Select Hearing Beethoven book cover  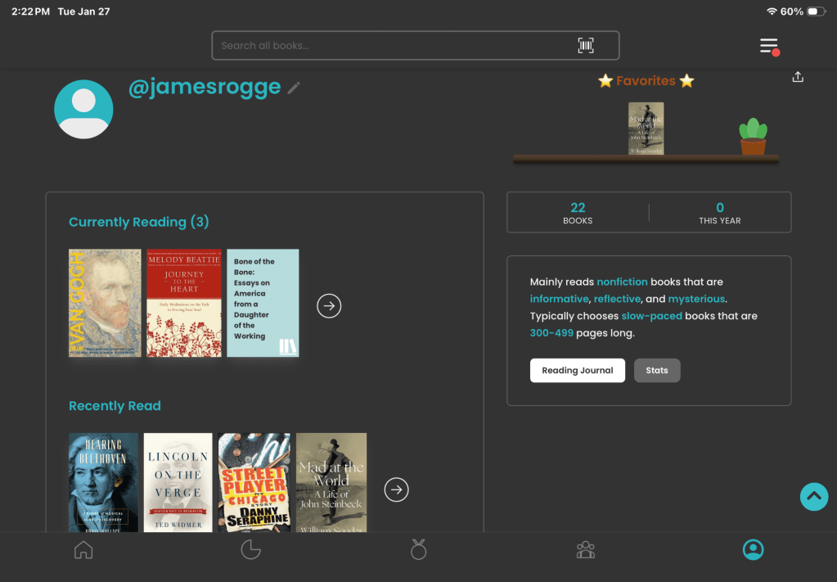[x=103, y=483]
